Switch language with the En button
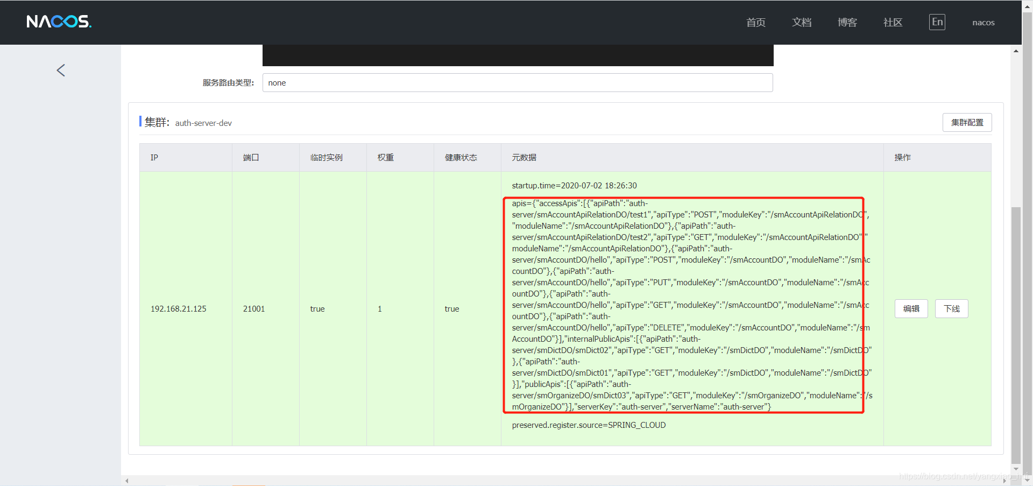1033x486 pixels. coord(937,22)
